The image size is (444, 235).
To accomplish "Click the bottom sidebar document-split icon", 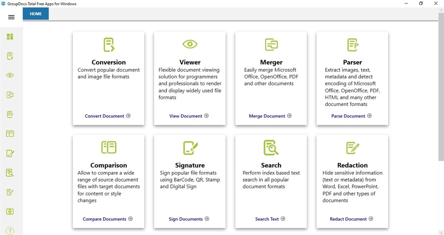I will [10, 211].
